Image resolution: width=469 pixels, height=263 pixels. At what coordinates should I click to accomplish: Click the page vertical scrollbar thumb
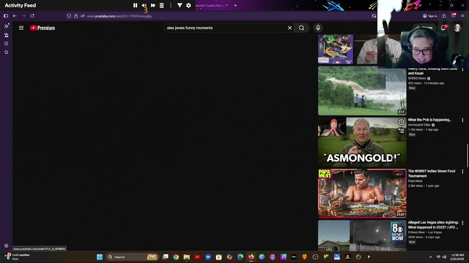pyautogui.click(x=468, y=155)
